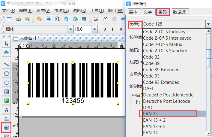
Task: Select the rounded rectangle tool
Action: 7,74
